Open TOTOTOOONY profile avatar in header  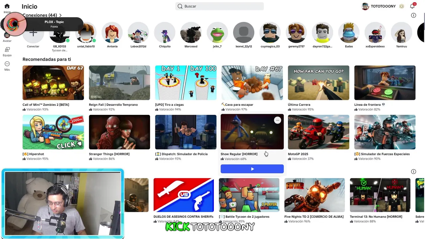365,6
